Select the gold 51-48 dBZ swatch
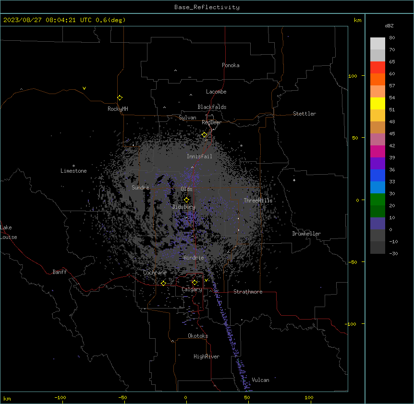 point(377,116)
